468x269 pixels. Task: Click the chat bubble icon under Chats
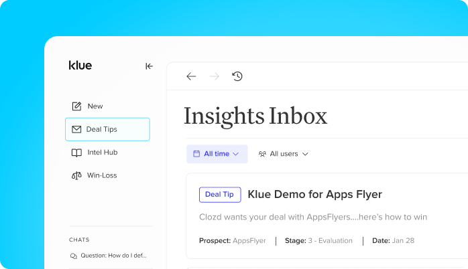pos(74,256)
